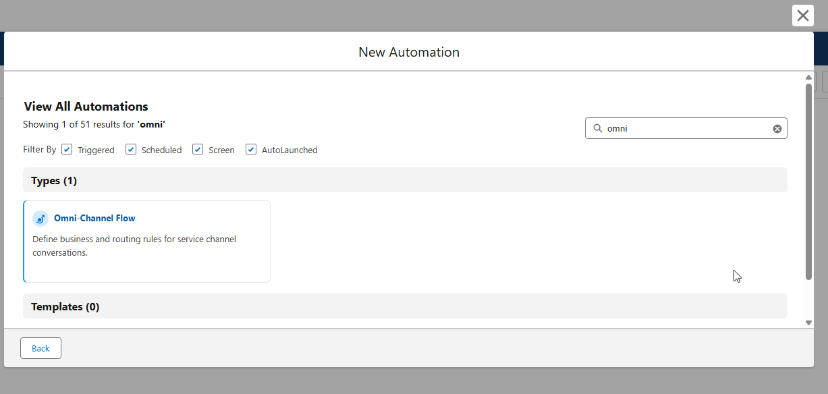This screenshot has width=828, height=394.
Task: Open the Omni-Channel Flow title link
Action: 94,219
